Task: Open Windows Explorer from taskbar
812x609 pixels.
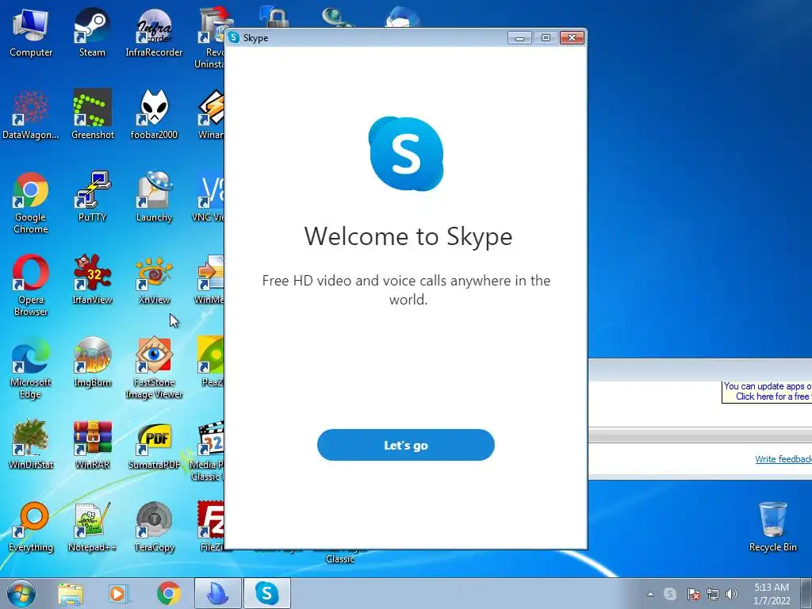Action: [x=71, y=594]
